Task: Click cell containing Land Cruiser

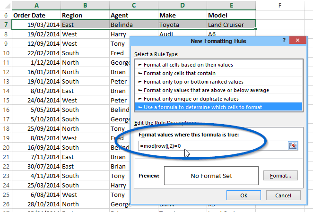Action: [x=231, y=25]
